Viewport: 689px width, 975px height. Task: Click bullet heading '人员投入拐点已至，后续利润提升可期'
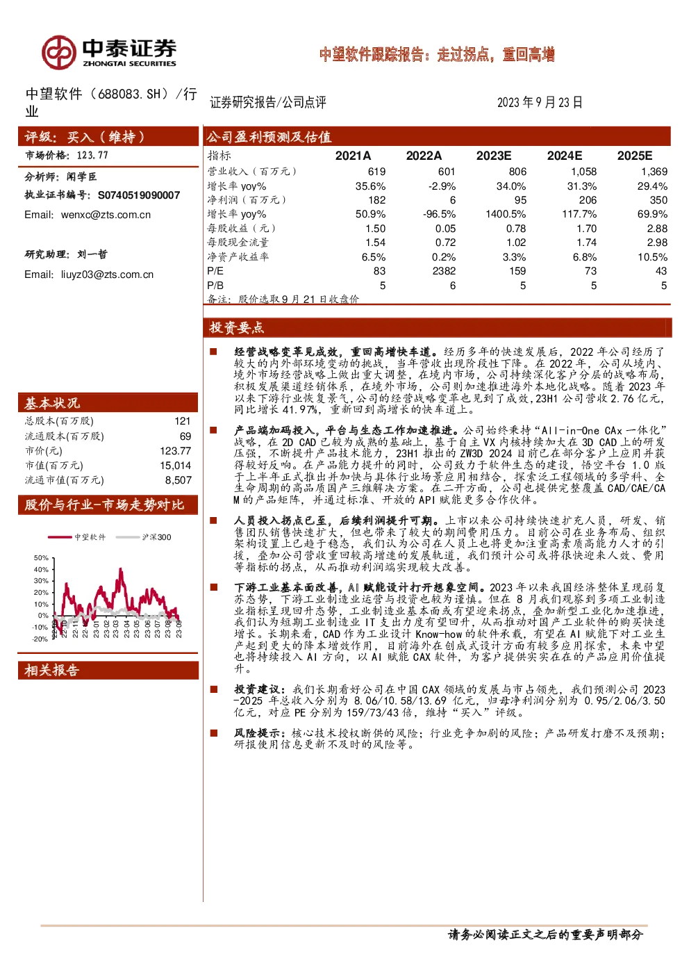(x=333, y=521)
